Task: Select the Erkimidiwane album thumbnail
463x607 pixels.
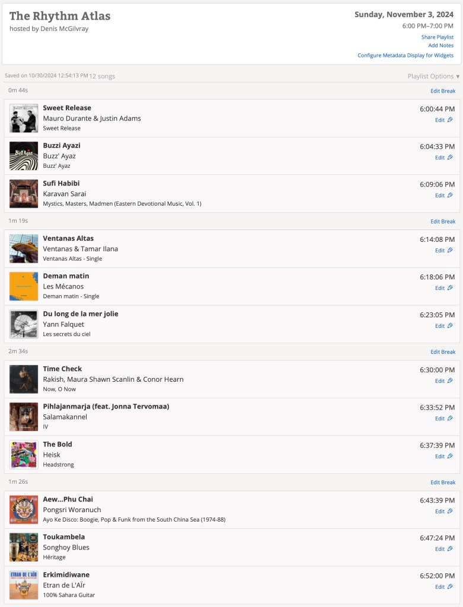Action: [x=24, y=585]
